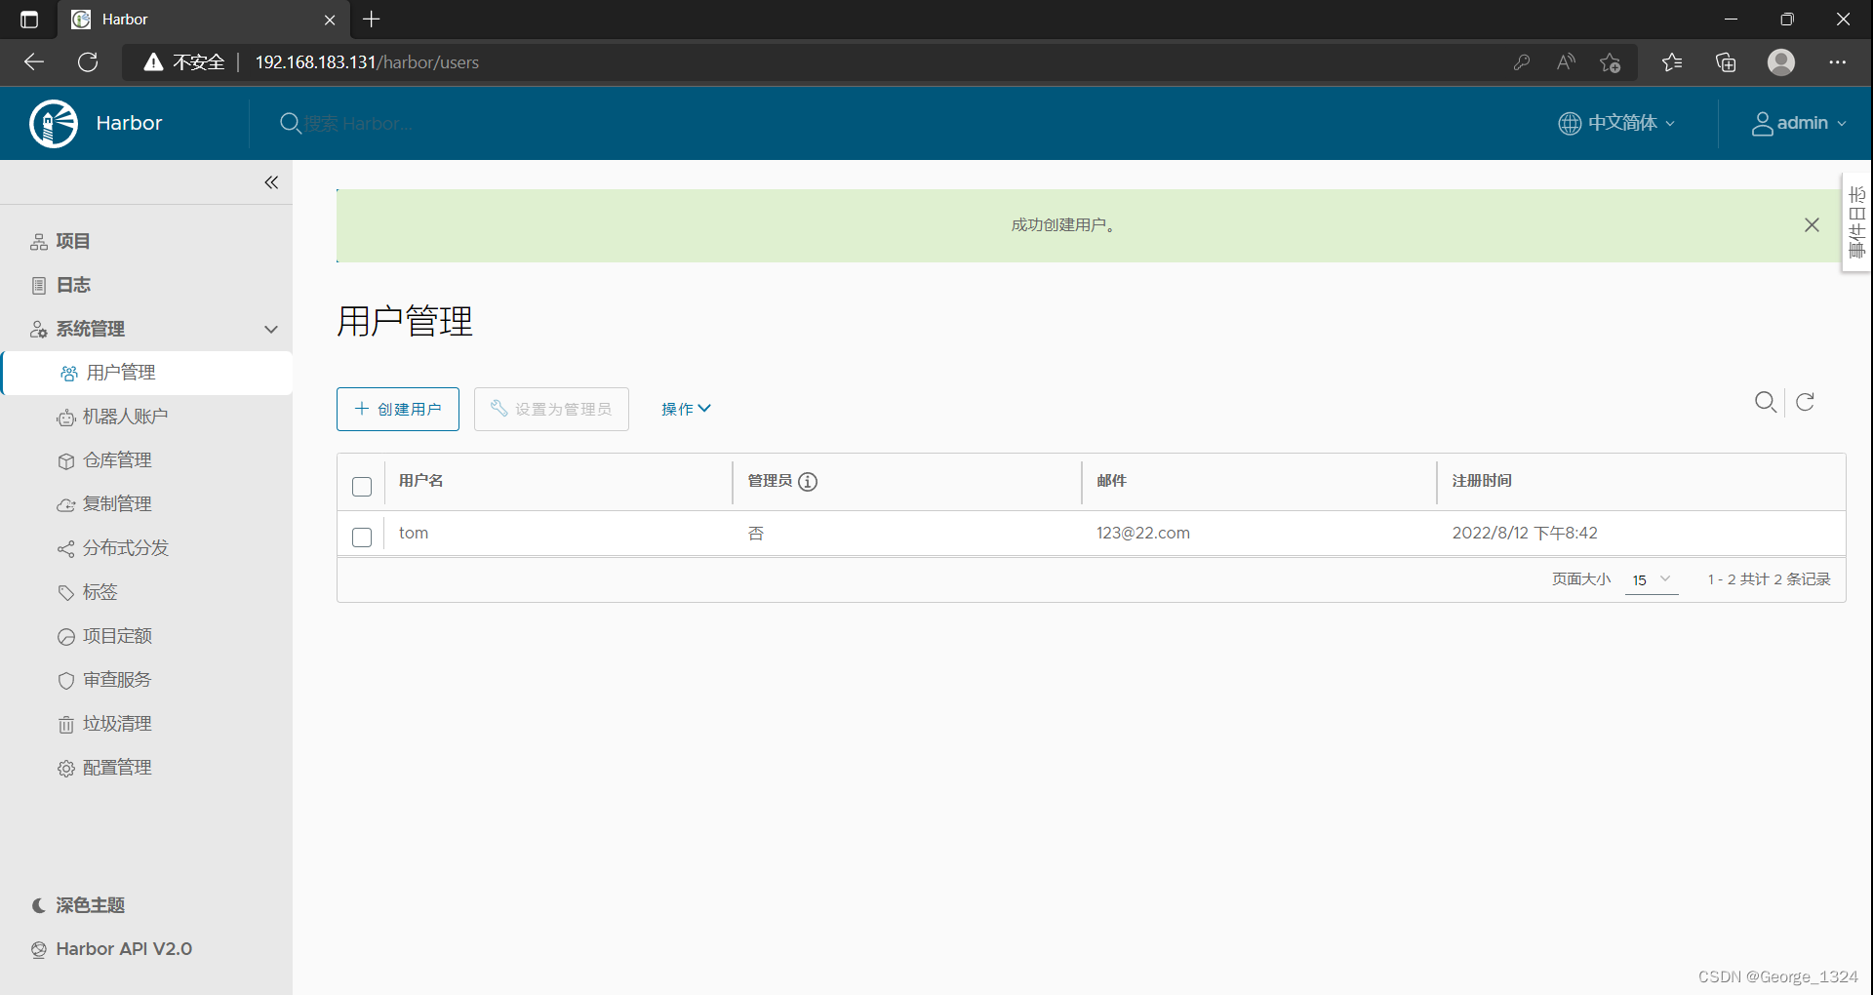Collapse the sidebar with double-chevron icon

[x=271, y=182]
